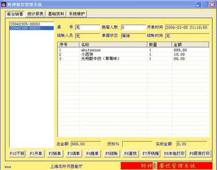Open the 统计报表 tab
Viewport: 217px width, 170px height.
tap(36, 14)
